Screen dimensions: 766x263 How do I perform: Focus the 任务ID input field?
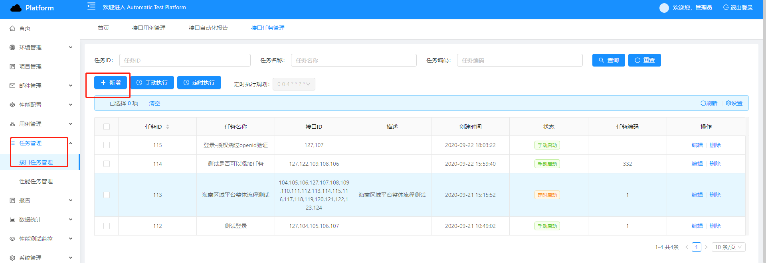[x=185, y=60]
